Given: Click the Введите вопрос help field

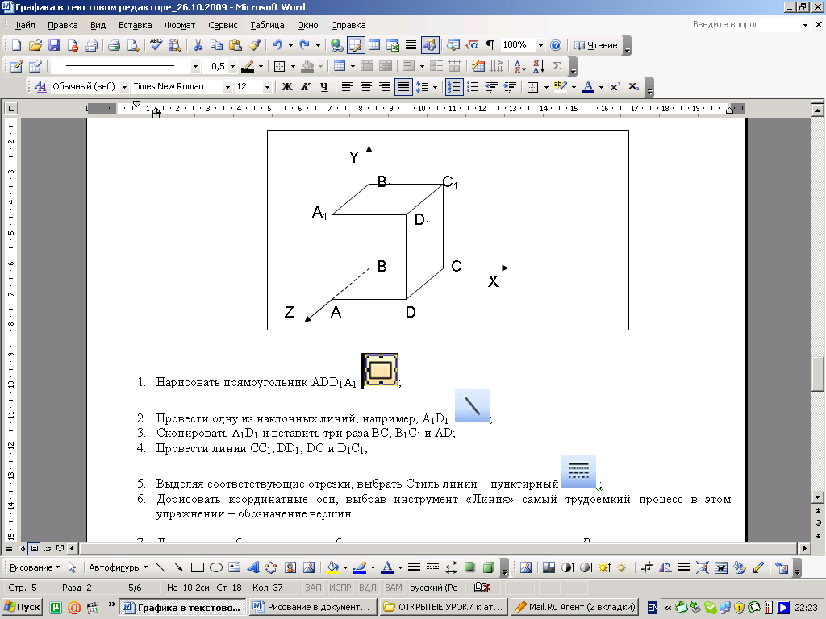Looking at the screenshot, I should coord(745,24).
